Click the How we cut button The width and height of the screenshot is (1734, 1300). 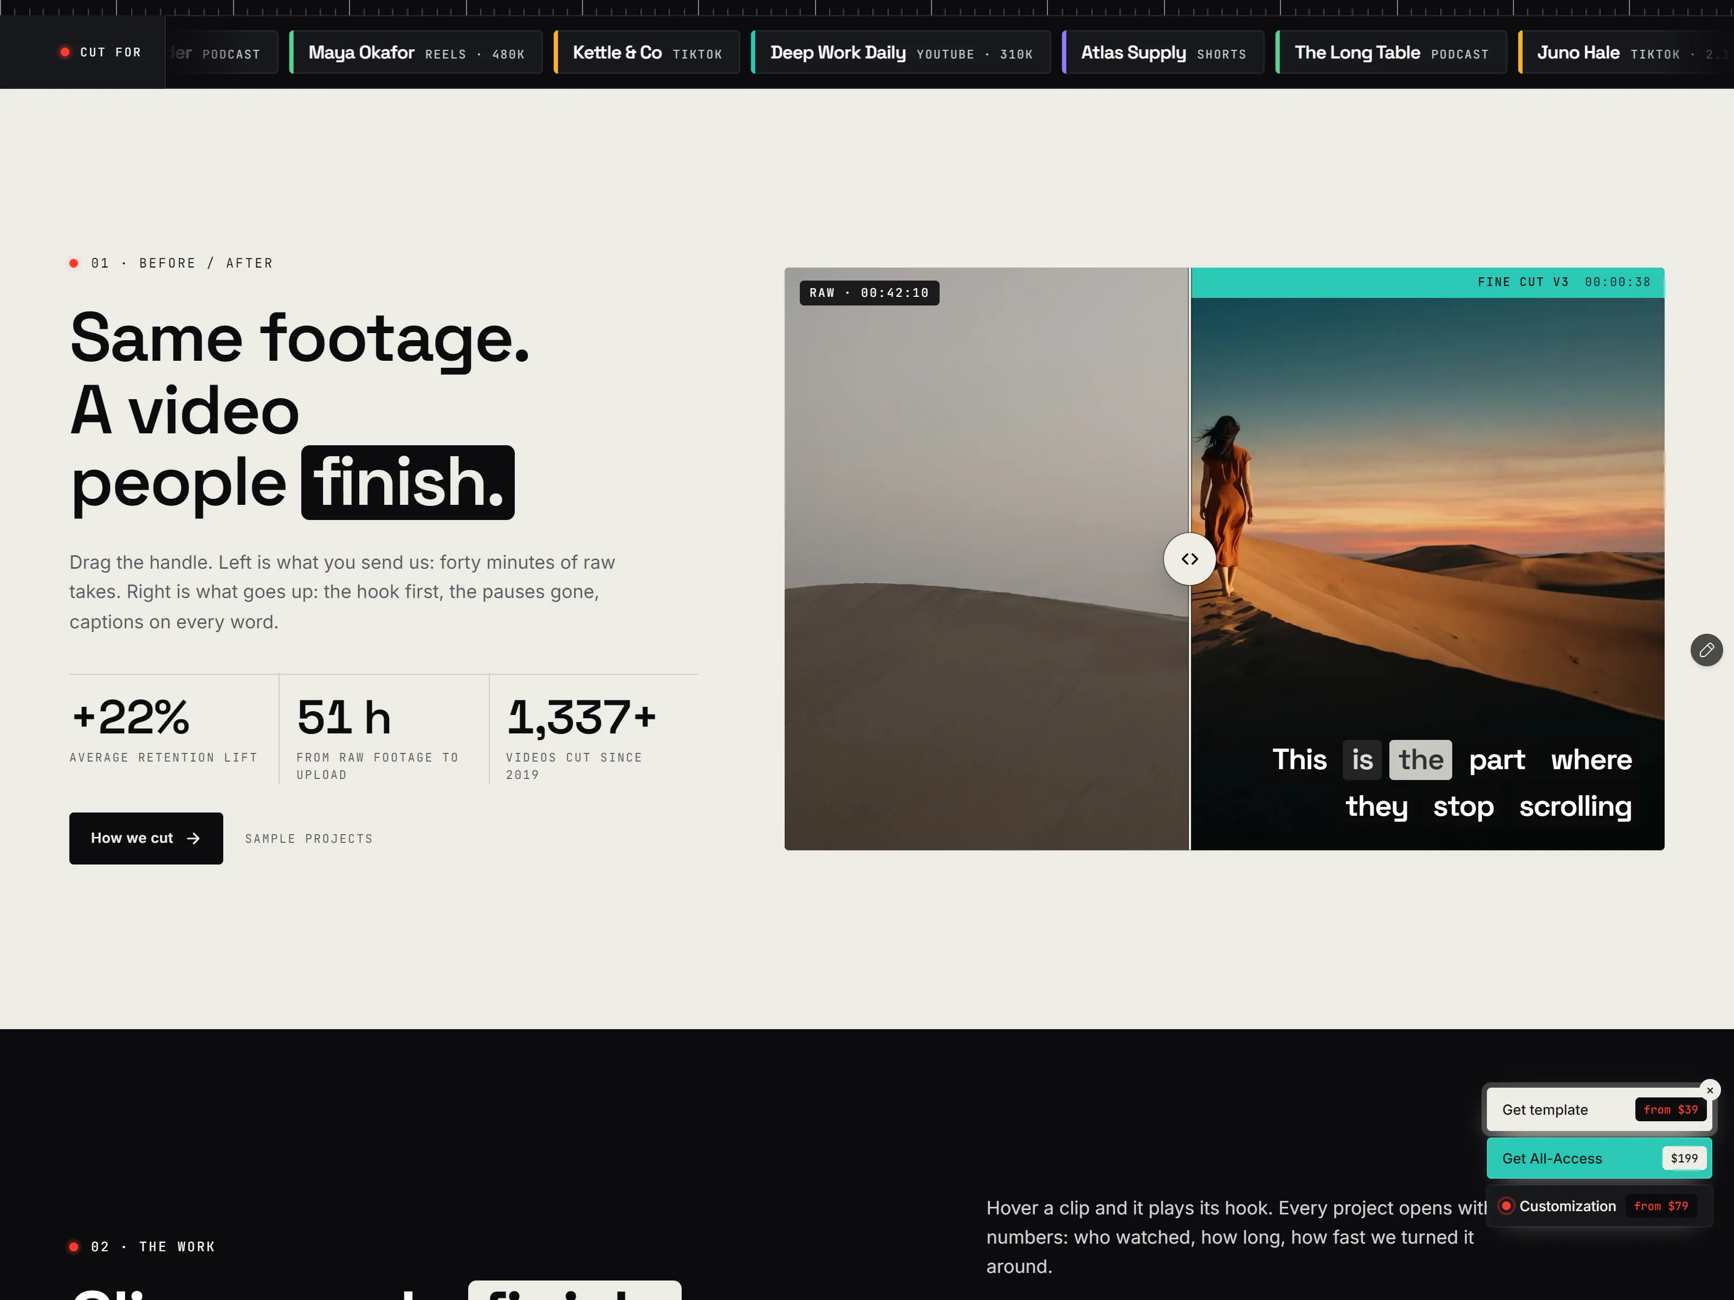coord(146,837)
